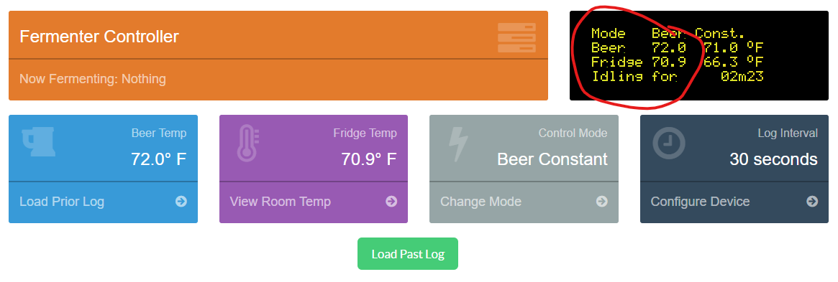Click the 30 seconds log interval value
The image size is (838, 282).
point(773,159)
